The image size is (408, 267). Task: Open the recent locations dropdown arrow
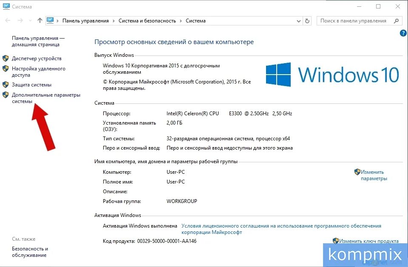click(x=30, y=21)
